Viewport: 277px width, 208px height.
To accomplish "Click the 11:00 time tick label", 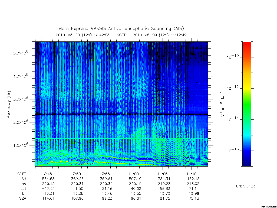I will pyautogui.click(x=134, y=174).
